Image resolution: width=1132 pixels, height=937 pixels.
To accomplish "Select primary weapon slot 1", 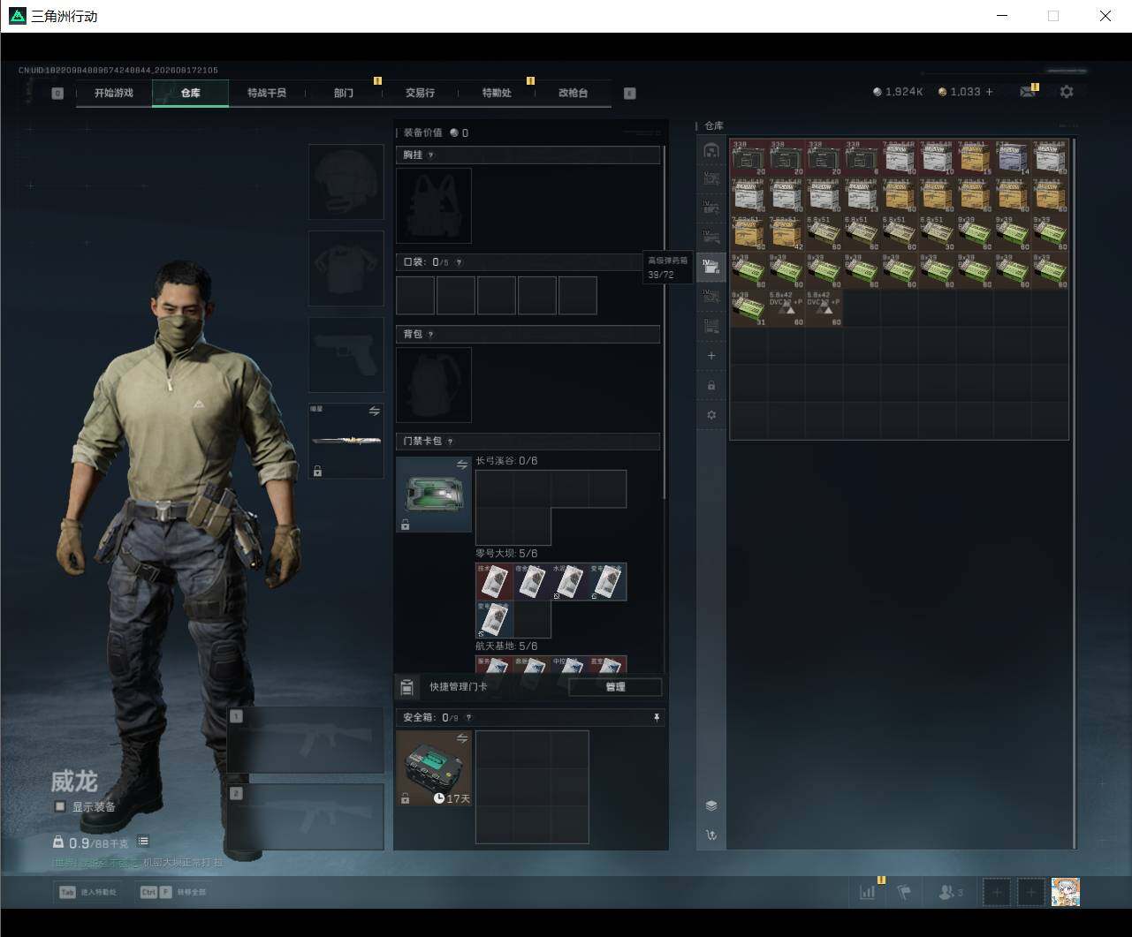I will coord(306,740).
